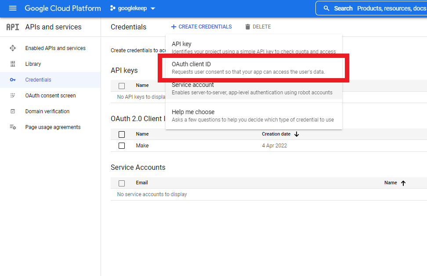The height and width of the screenshot is (276, 427).
Task: Click the plus icon beside Create Credentials
Action: (x=174, y=27)
